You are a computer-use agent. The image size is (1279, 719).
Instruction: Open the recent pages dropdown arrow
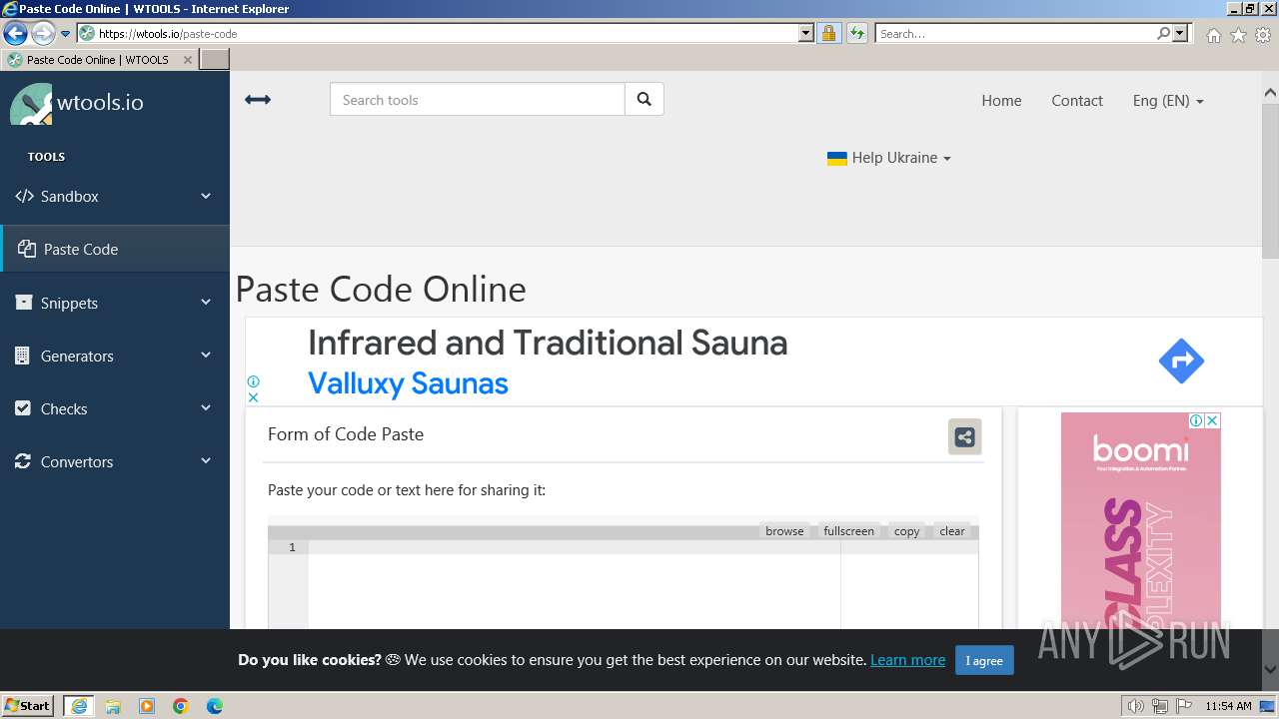(x=66, y=33)
